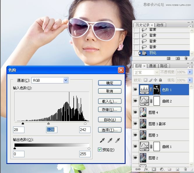The image size is (194, 173).
Task: Delete layer with Layers panel trash icon
Action: click(185, 169)
